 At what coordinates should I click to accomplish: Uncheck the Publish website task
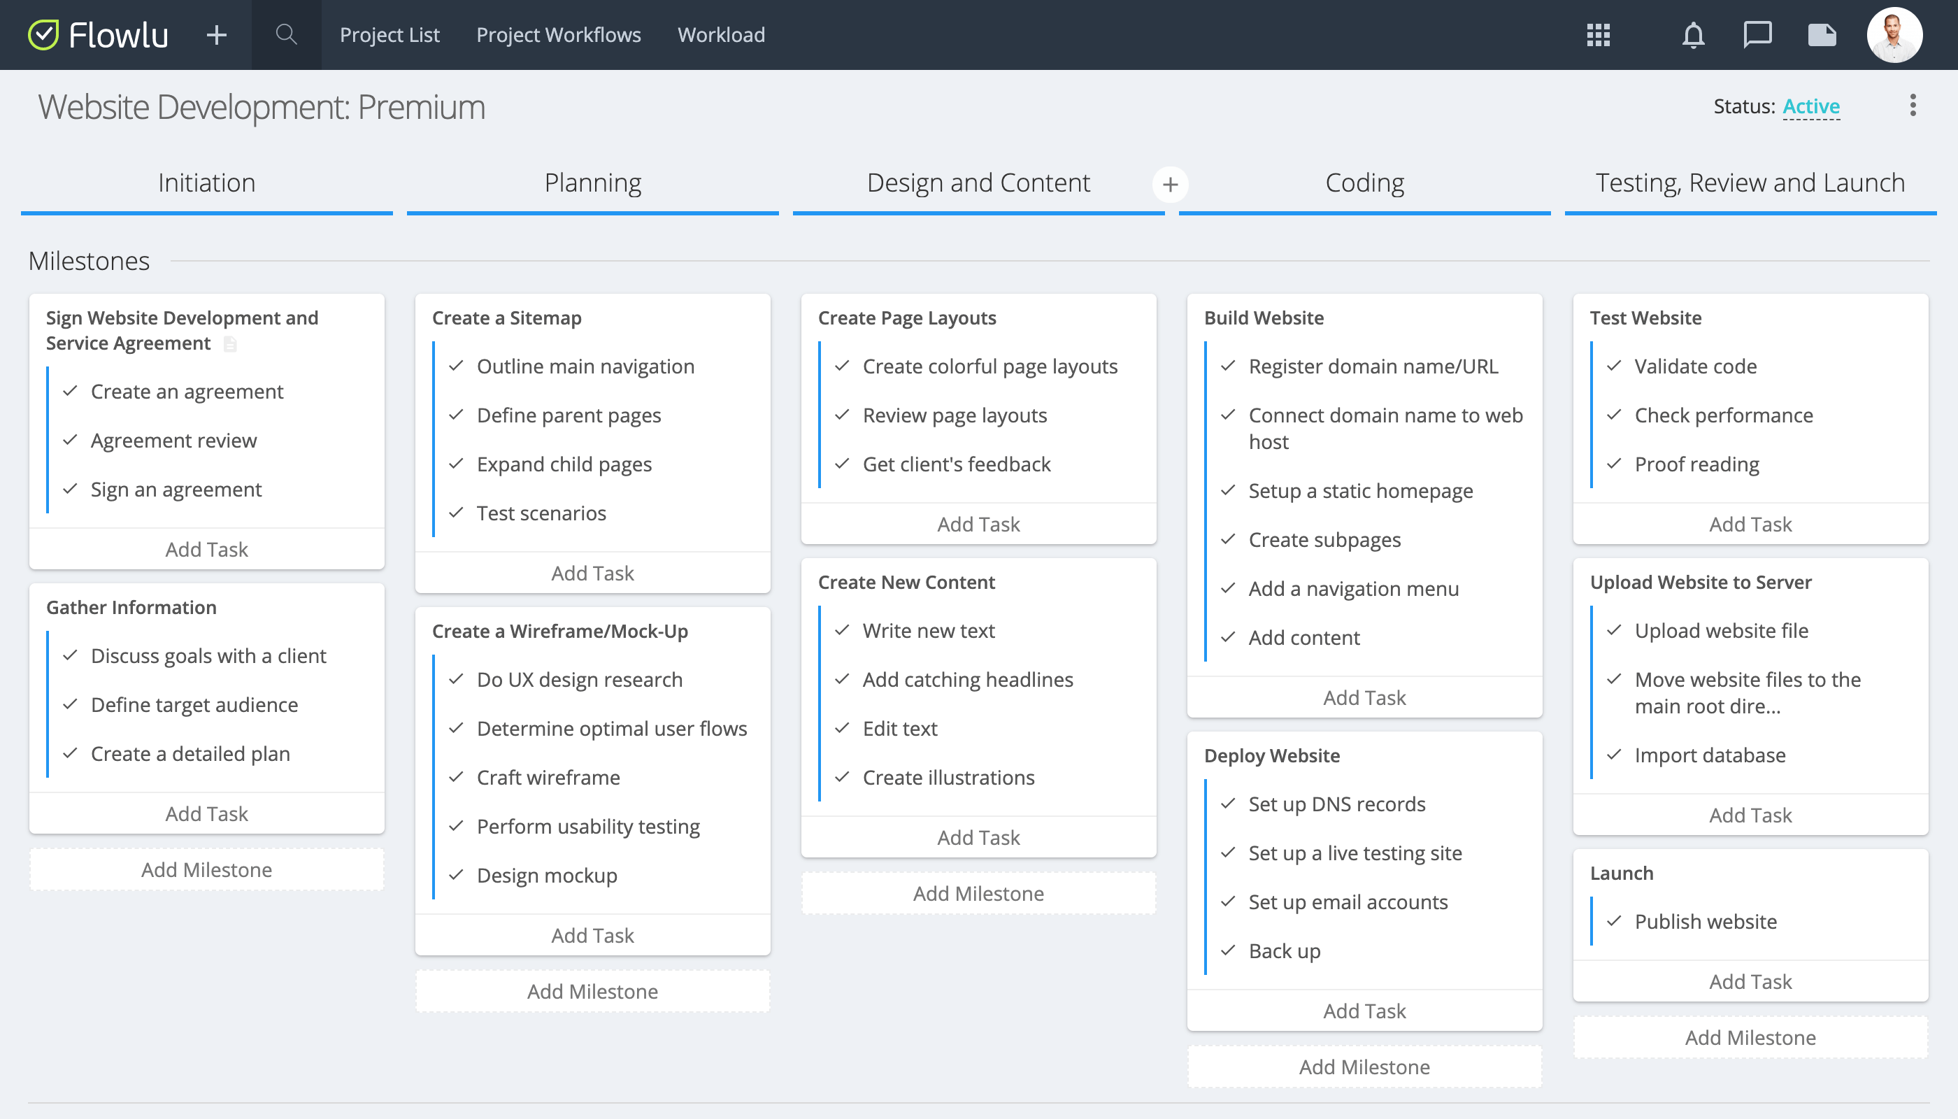[x=1614, y=922]
